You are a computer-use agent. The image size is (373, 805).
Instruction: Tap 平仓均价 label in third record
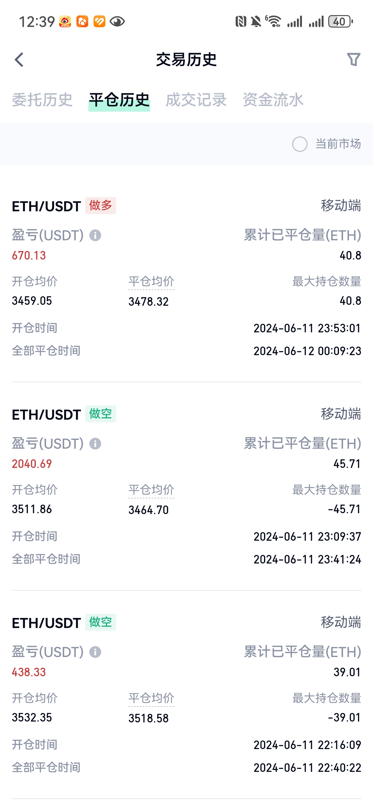pos(151,698)
